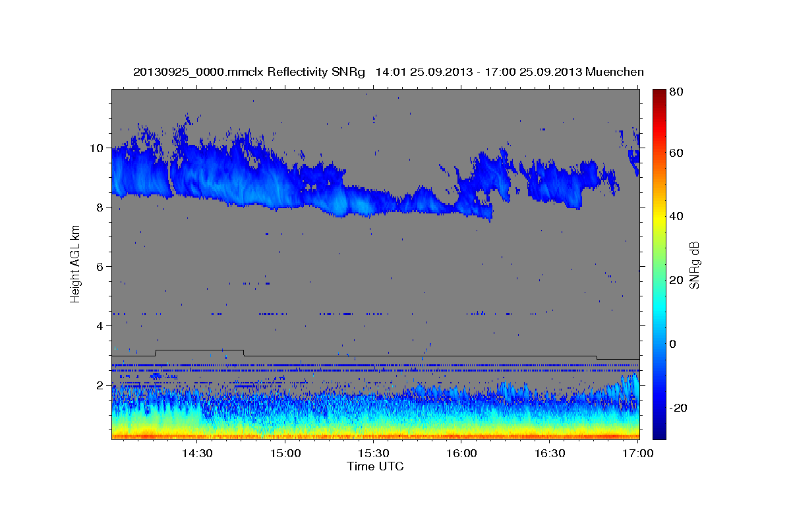Click the 16:30 time axis label
791x527 pixels.
point(550,454)
